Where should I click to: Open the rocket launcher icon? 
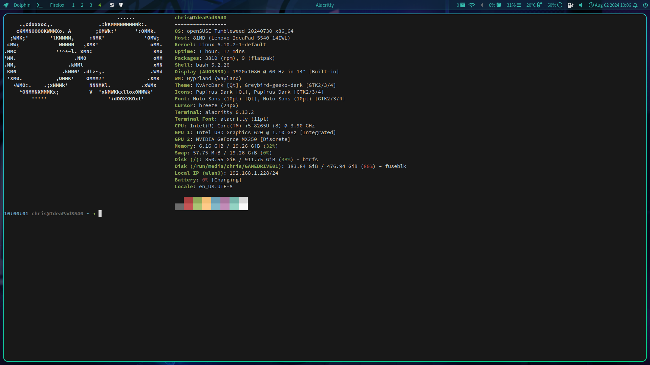pyautogui.click(x=6, y=5)
